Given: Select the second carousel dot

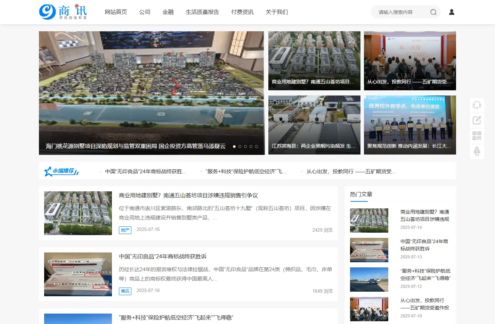Looking at the screenshot, I should click(240, 147).
